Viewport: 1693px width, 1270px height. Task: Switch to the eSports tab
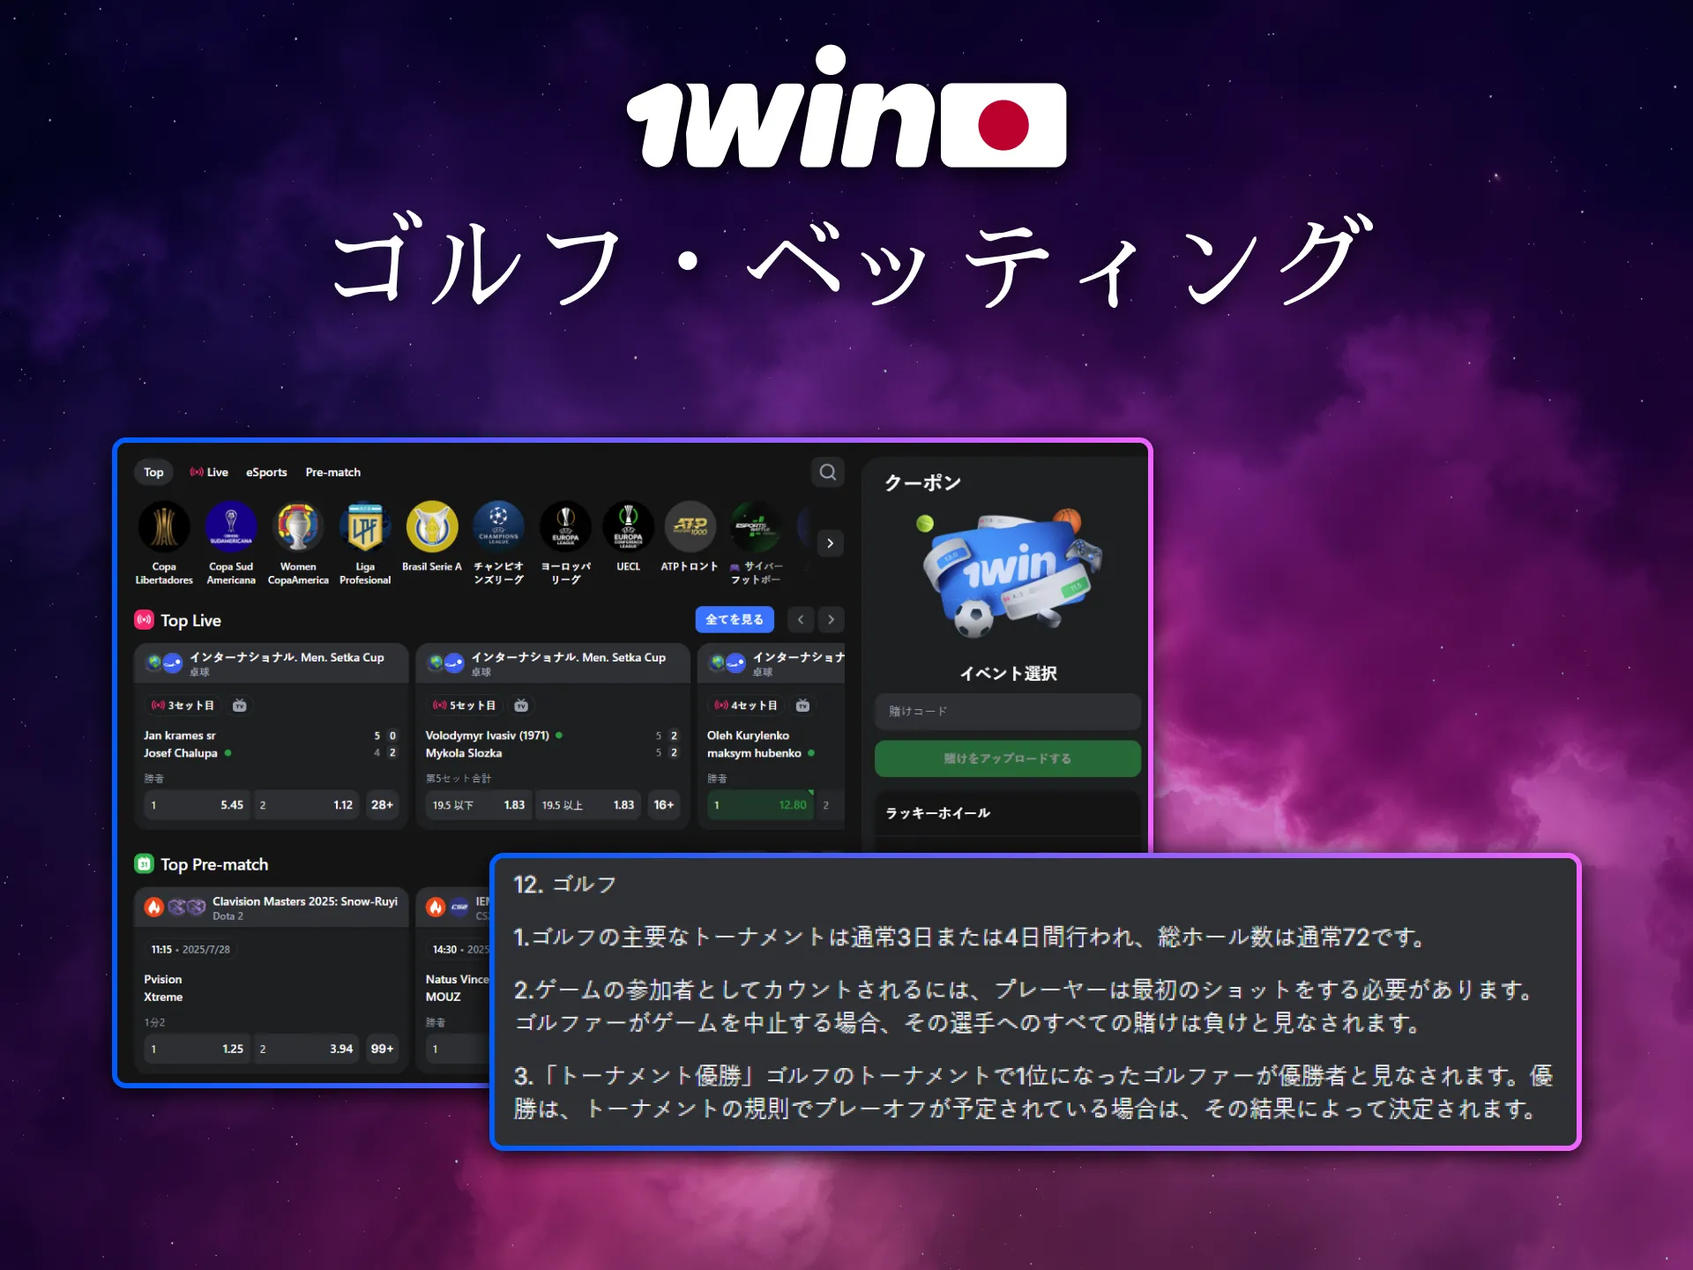(266, 473)
